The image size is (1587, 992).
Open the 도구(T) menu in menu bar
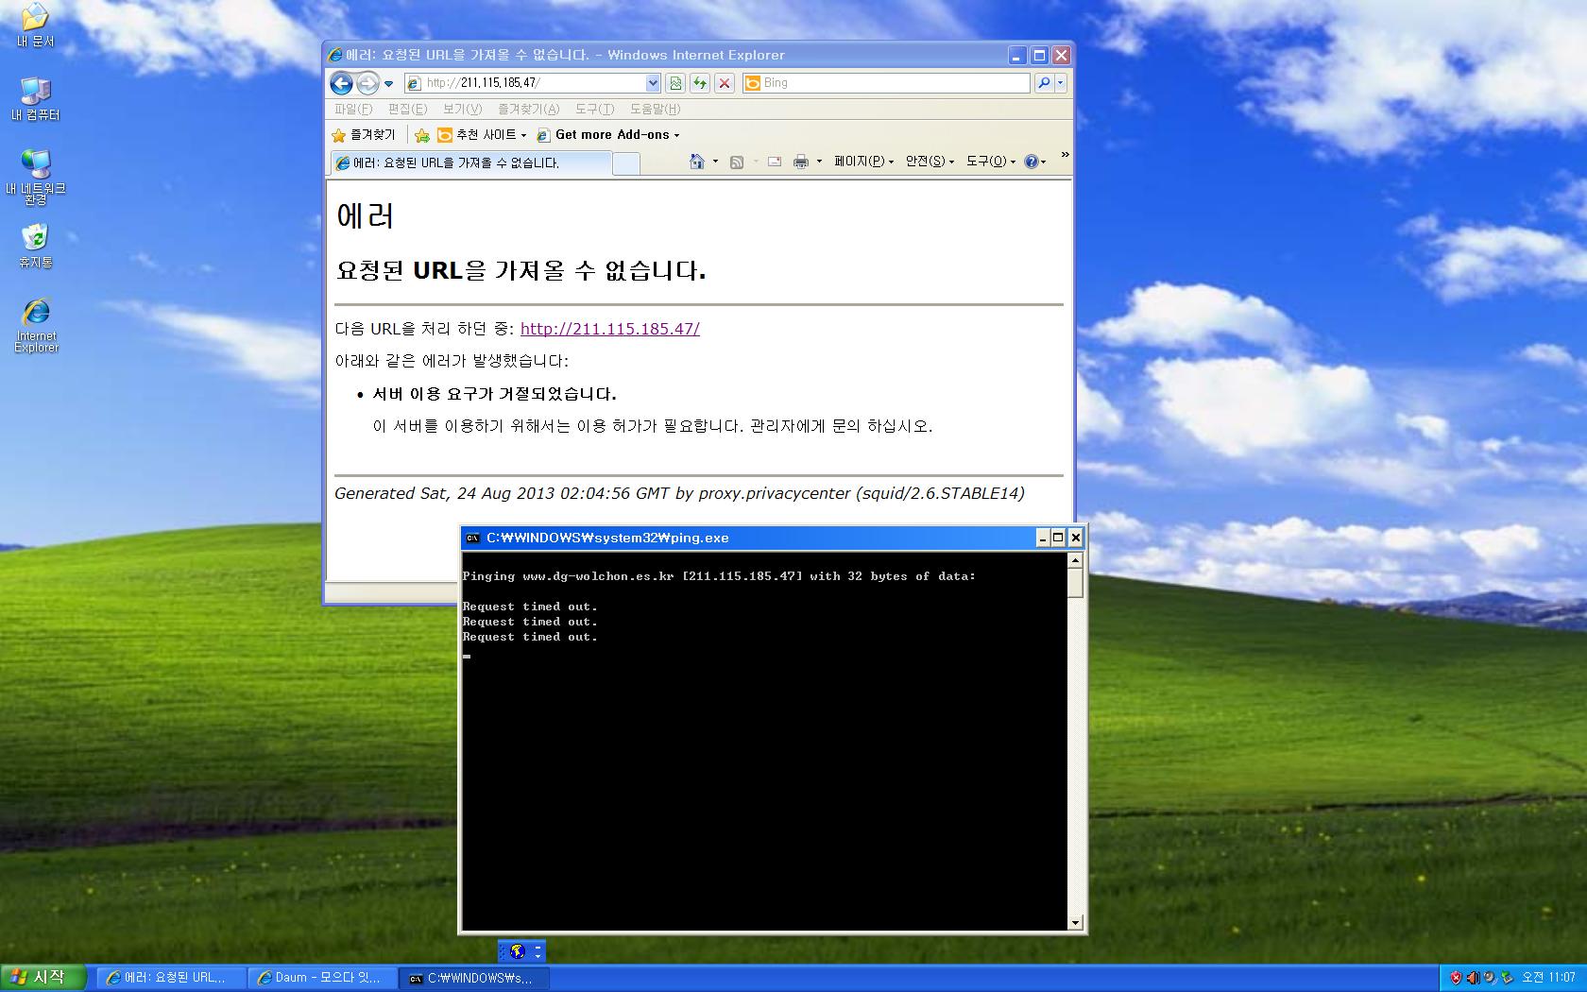click(594, 110)
